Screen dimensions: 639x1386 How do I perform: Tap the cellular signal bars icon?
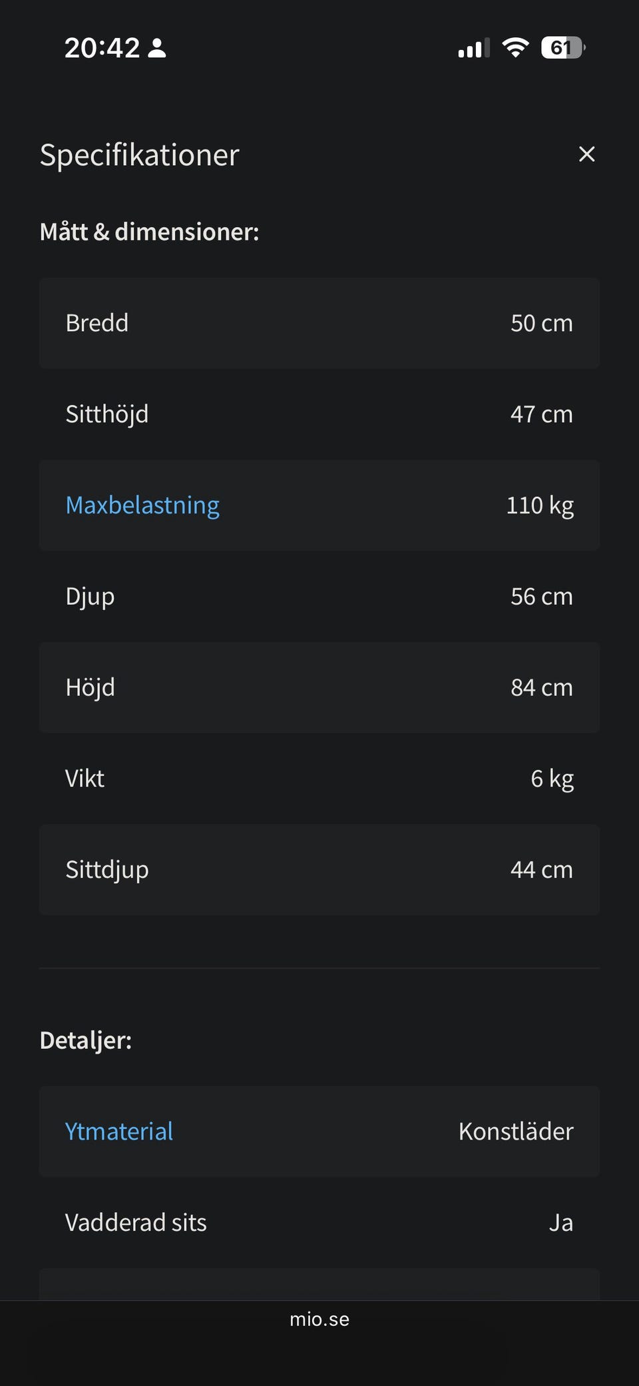[x=473, y=49]
